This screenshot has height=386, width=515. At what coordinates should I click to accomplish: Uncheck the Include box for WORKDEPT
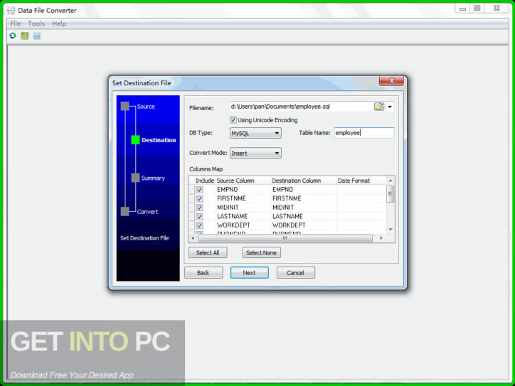point(199,225)
